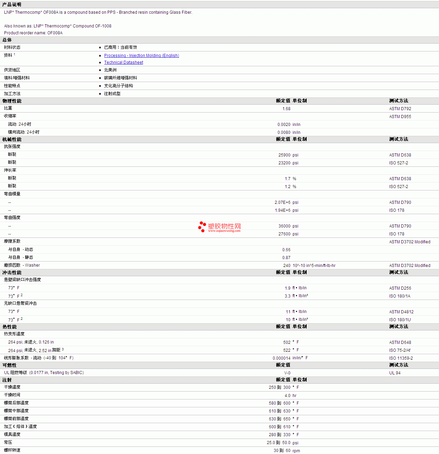439x454 pixels.
Task: Click the 磨损因数 - Washer label
Action: (x=22, y=265)
